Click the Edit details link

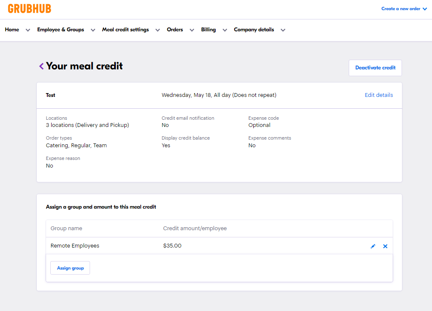point(379,95)
